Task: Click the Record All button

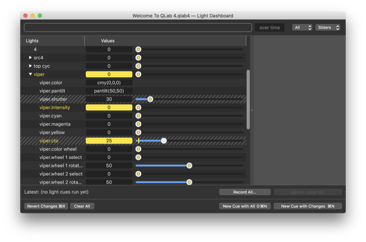Action: (245, 192)
